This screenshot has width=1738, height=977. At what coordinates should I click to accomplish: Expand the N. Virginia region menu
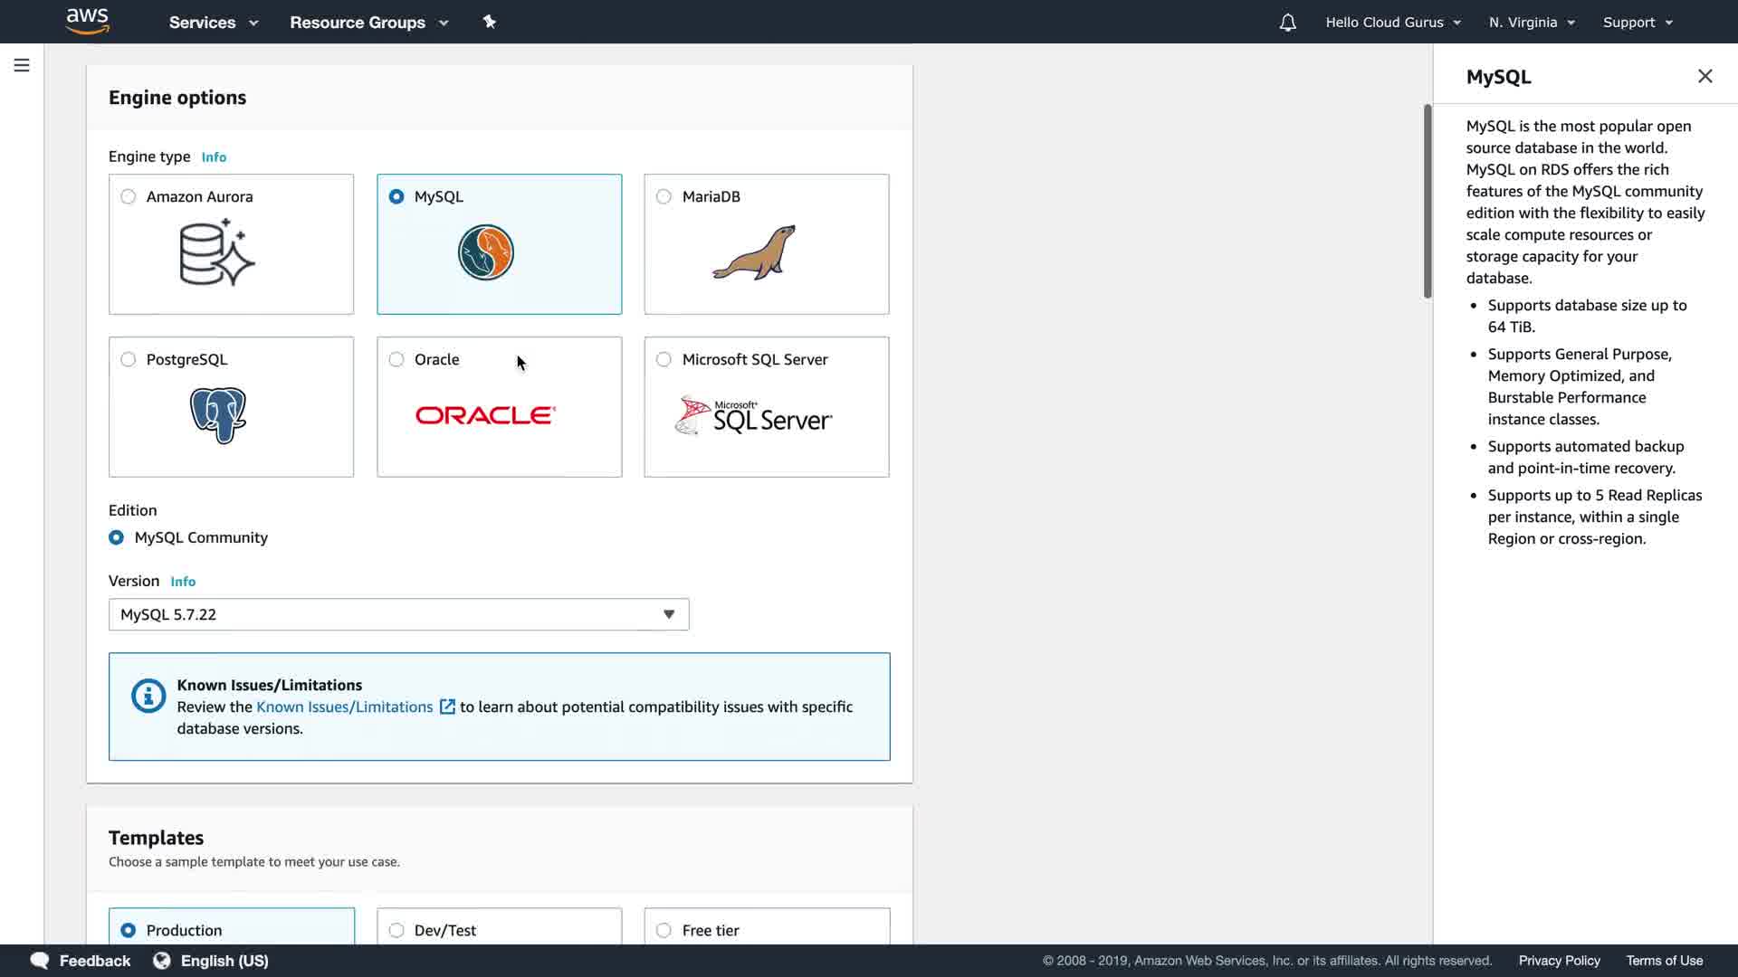1532,23
